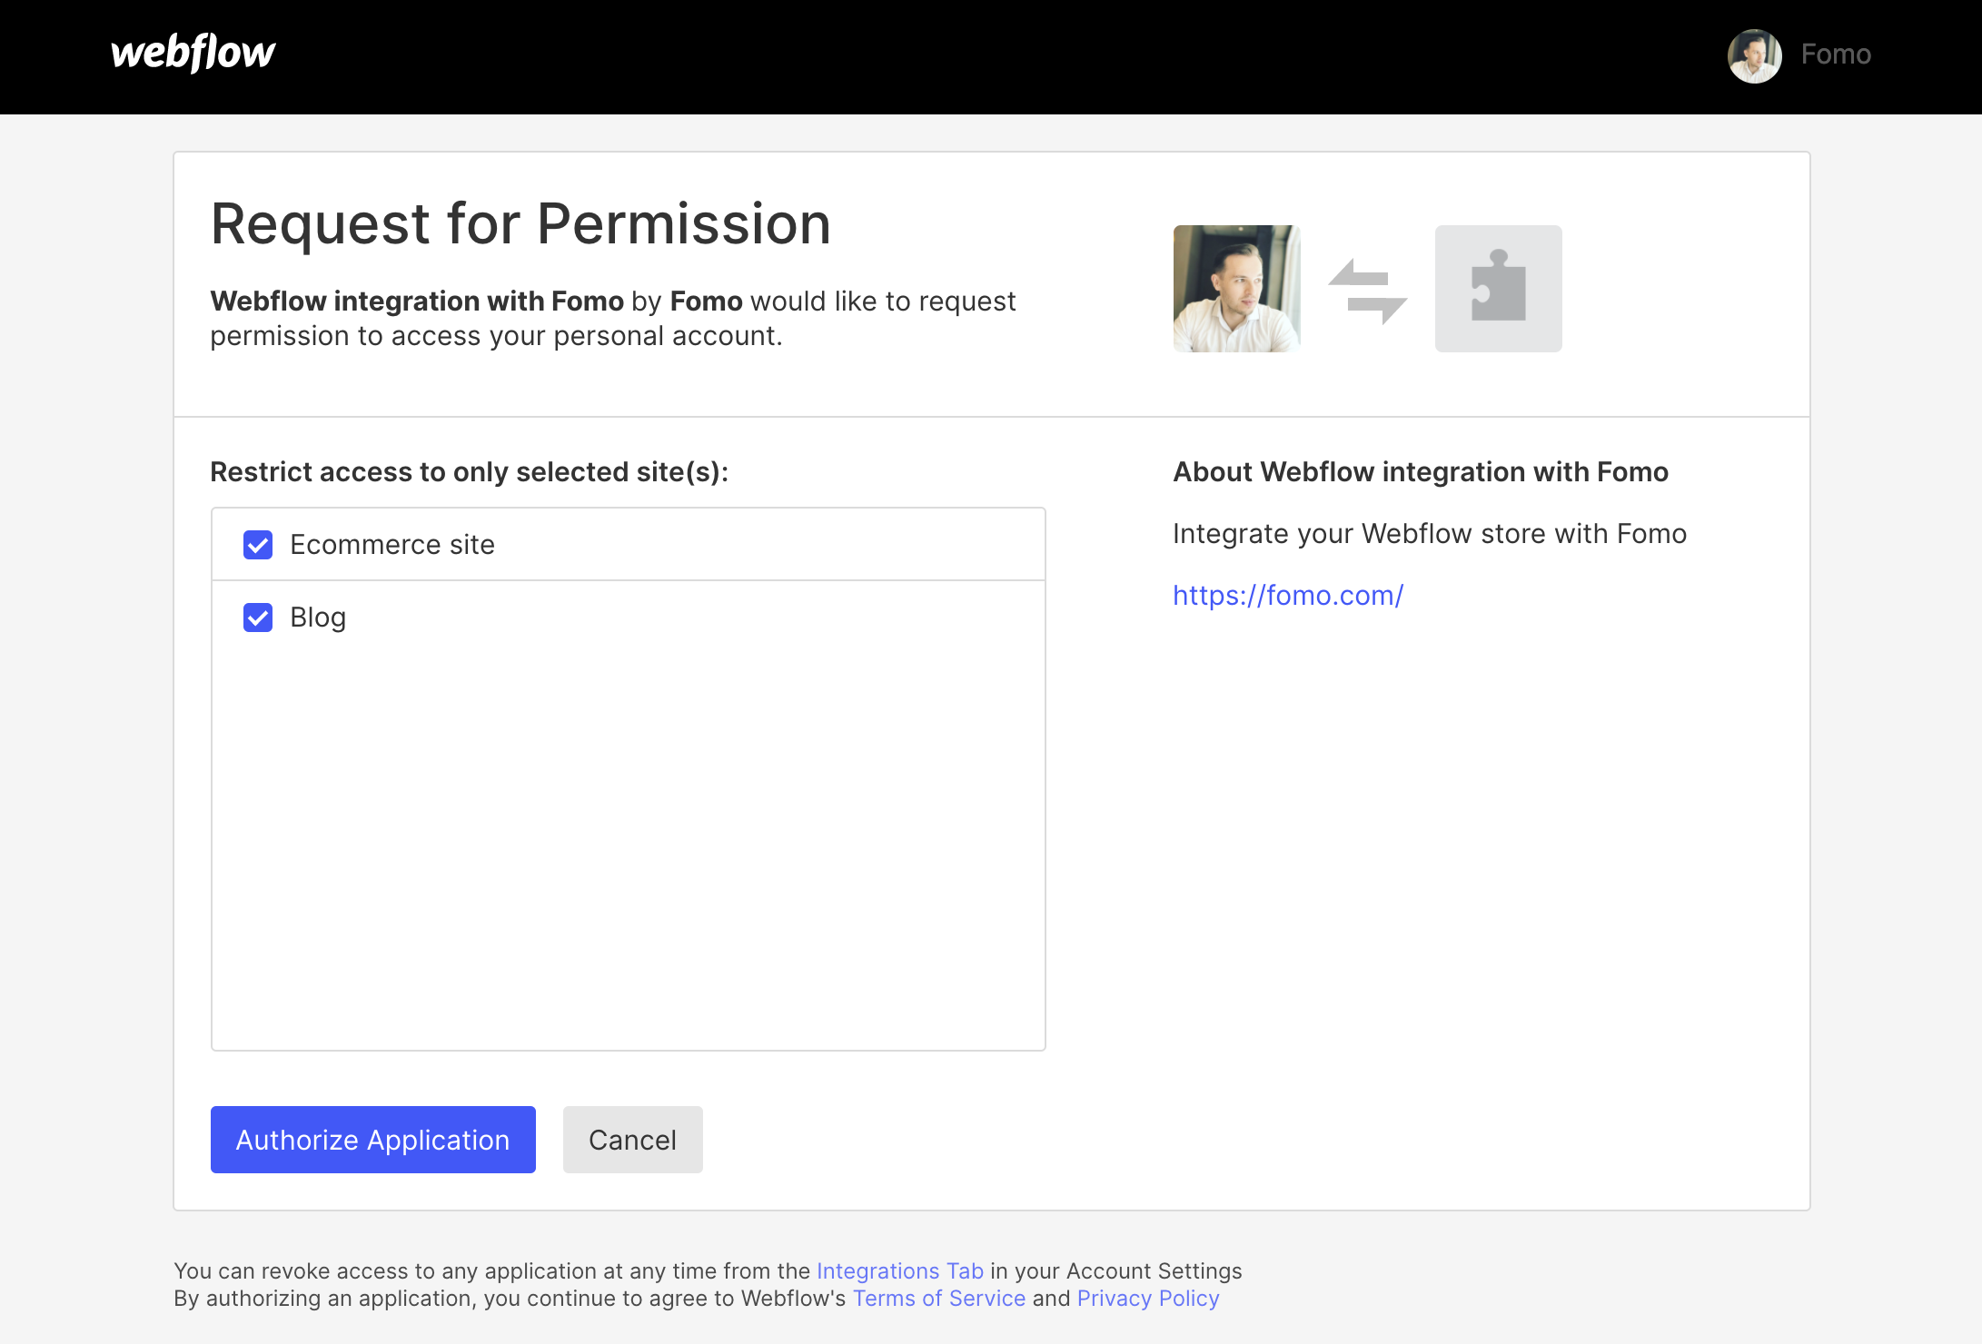Open the Privacy Policy link

(x=1148, y=1299)
